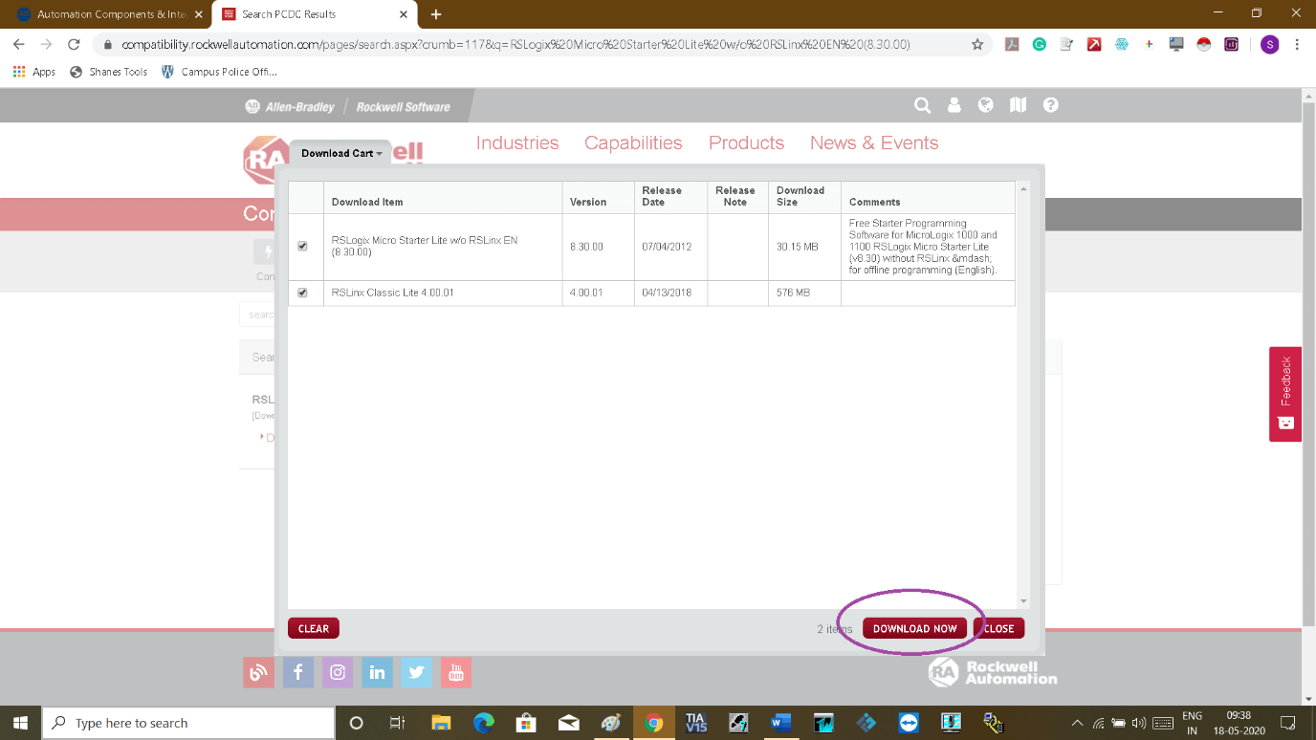Open the Apps bookmarks shortcut

(x=34, y=72)
